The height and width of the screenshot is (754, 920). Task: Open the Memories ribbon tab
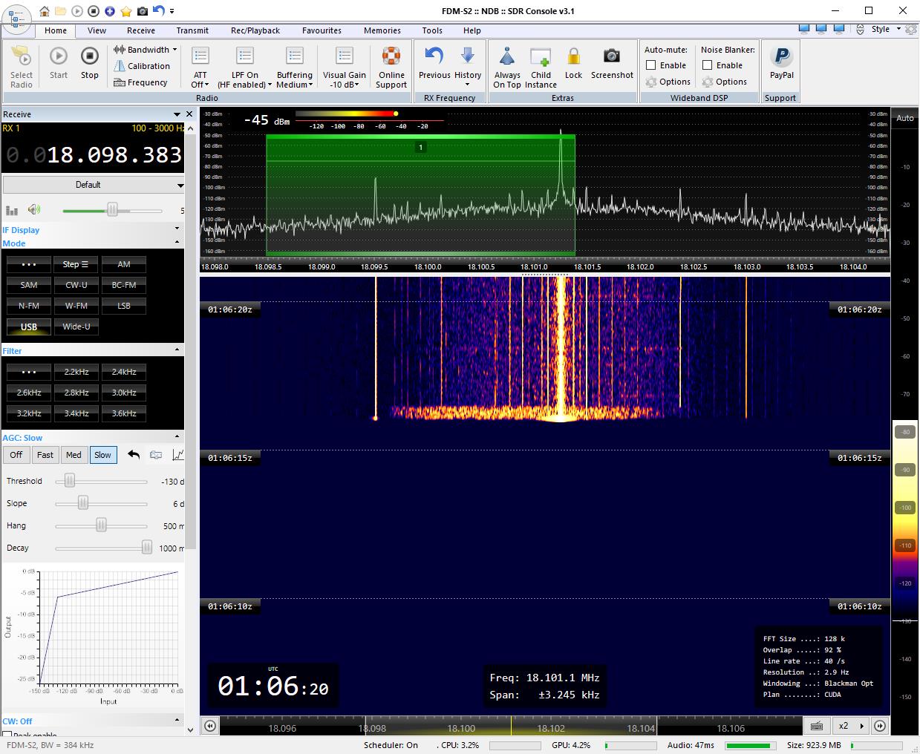coord(382,30)
